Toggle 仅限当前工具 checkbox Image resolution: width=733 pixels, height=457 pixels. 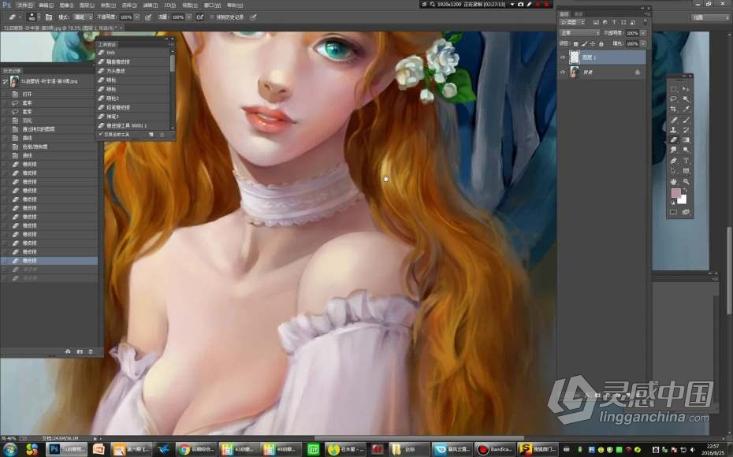(101, 135)
